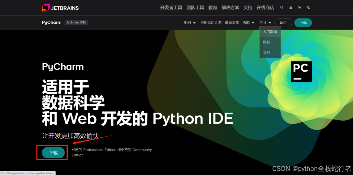Click the PC PyCharm logo tile
The height and width of the screenshot is (175, 353).
pyautogui.click(x=301, y=71)
